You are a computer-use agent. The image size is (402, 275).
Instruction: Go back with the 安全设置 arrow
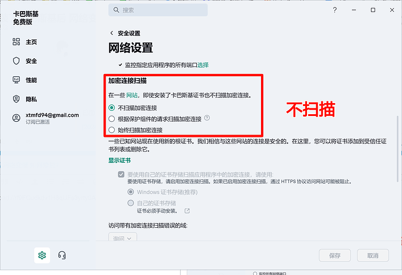click(111, 33)
